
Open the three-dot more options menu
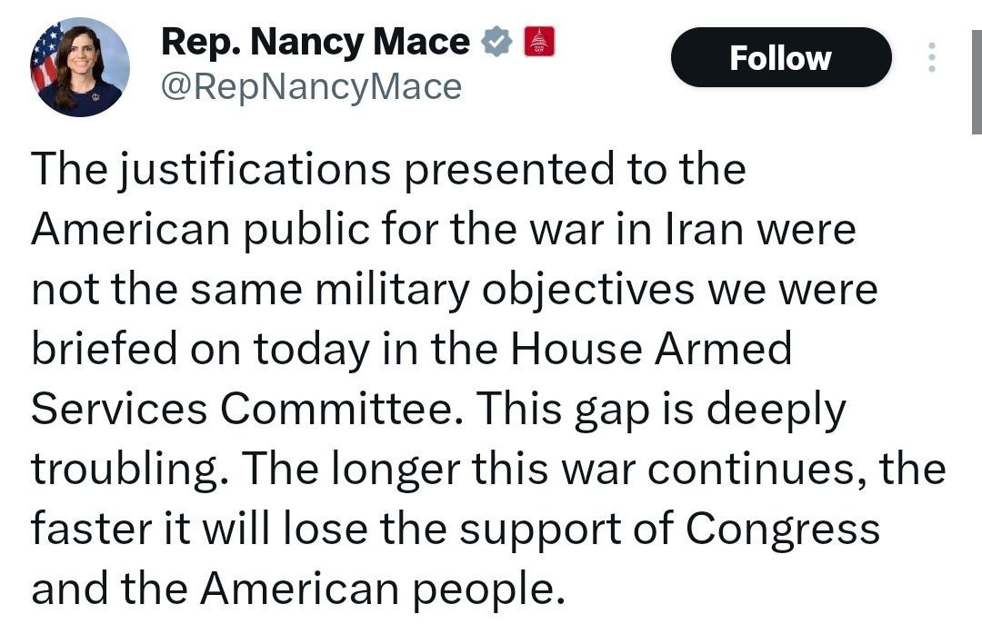click(x=931, y=58)
